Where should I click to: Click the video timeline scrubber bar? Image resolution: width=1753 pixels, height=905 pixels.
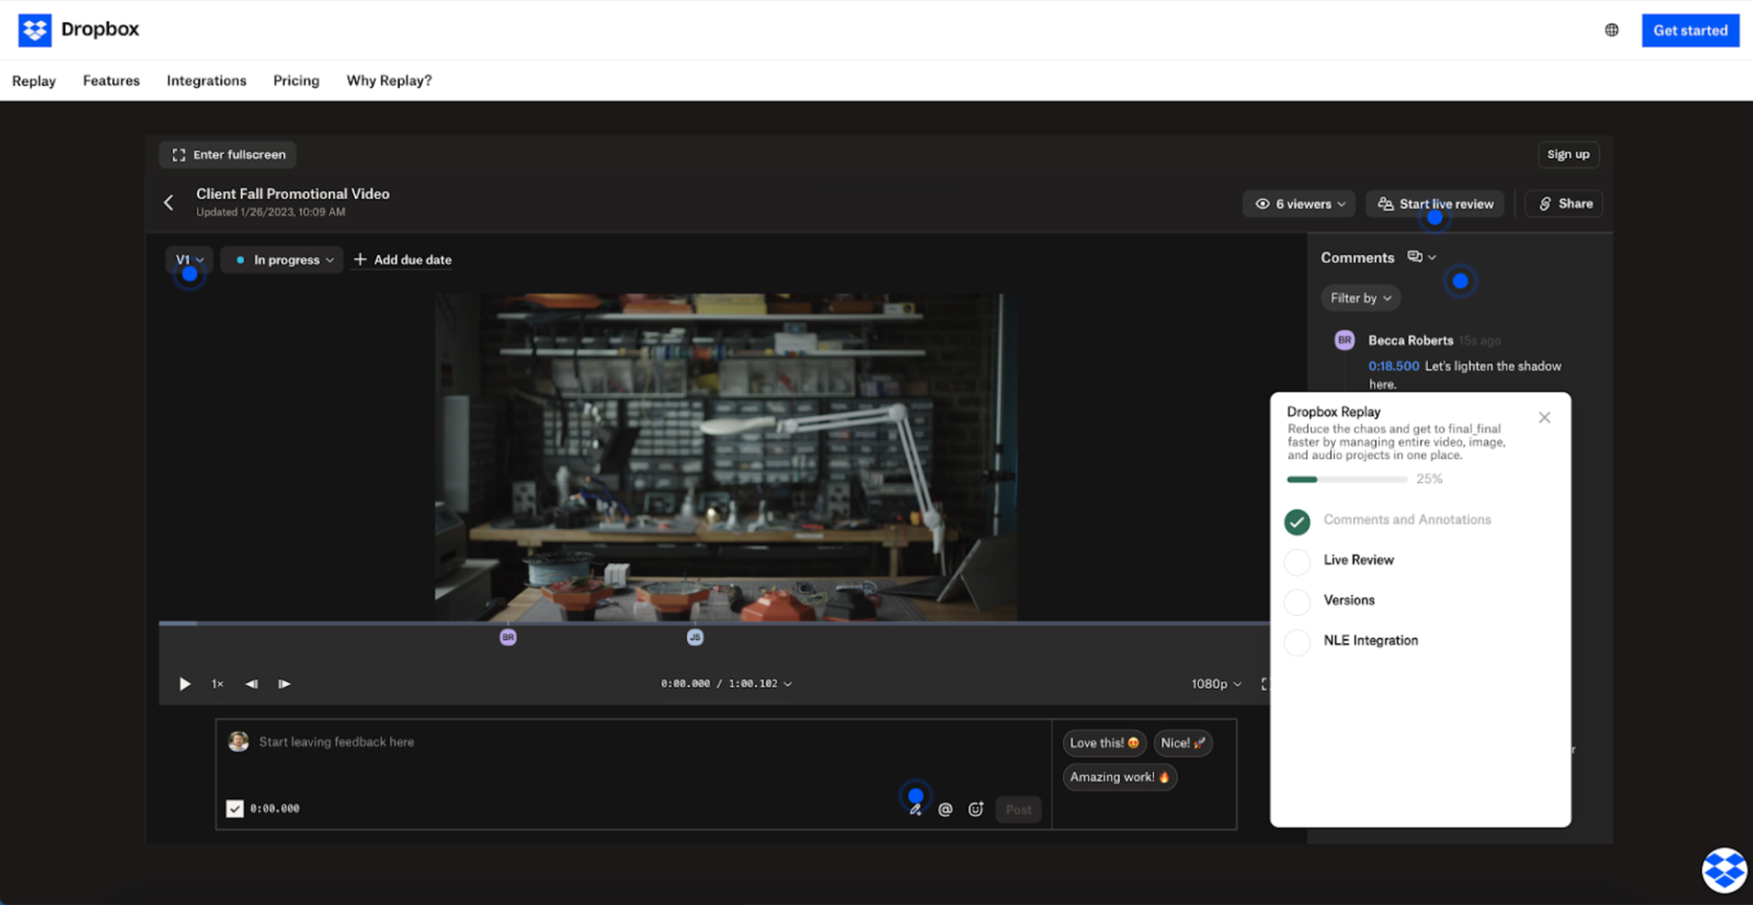coord(714,623)
